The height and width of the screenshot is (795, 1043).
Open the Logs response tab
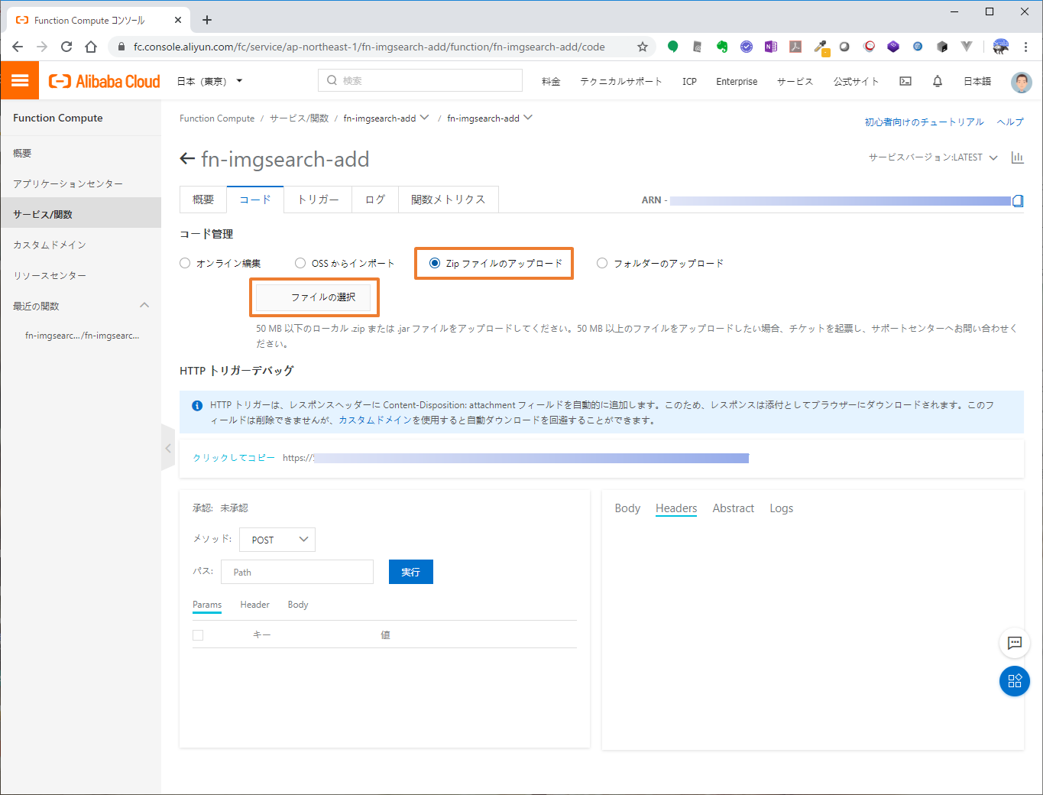781,508
